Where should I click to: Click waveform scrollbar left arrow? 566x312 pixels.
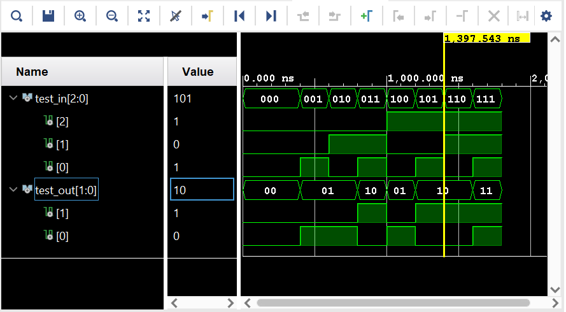click(x=248, y=302)
